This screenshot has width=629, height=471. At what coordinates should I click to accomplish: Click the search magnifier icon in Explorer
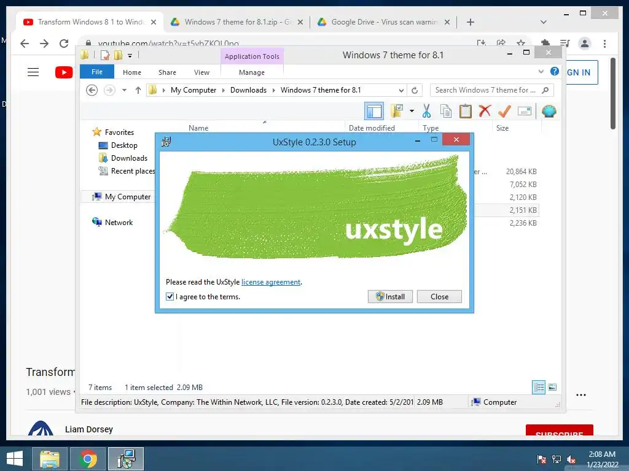point(545,90)
